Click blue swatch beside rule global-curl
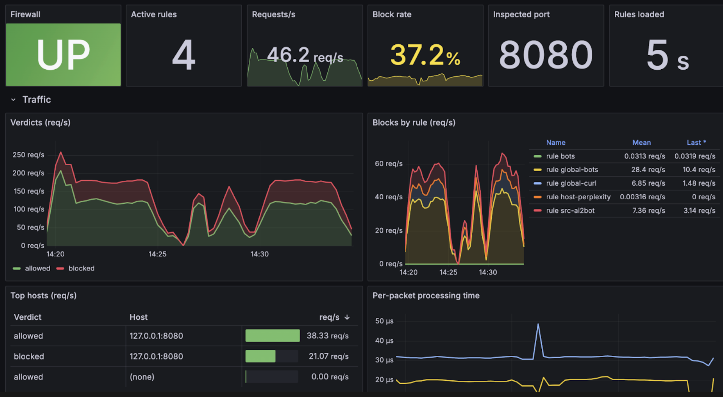 (538, 183)
